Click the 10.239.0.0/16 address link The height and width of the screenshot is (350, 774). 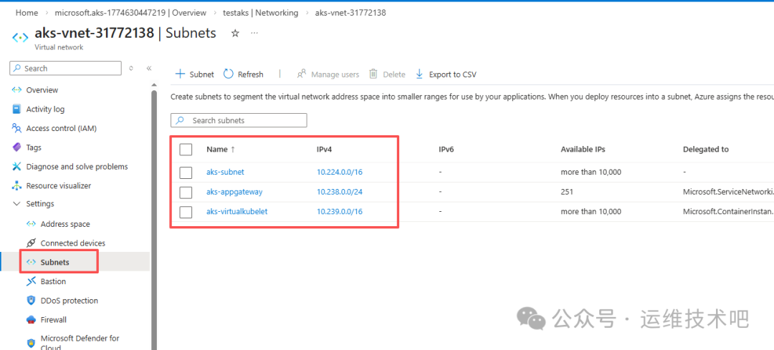click(340, 212)
